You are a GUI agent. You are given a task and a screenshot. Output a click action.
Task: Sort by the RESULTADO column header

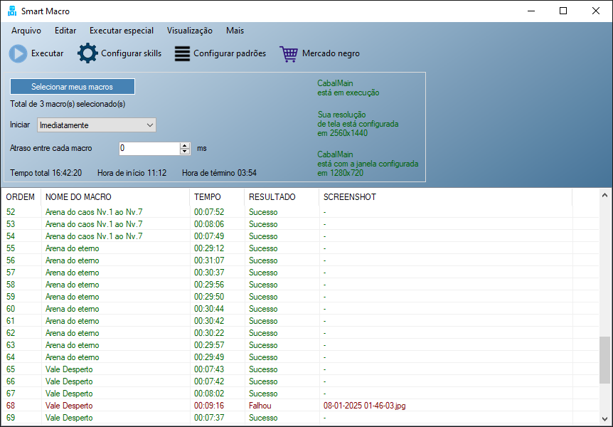point(272,197)
